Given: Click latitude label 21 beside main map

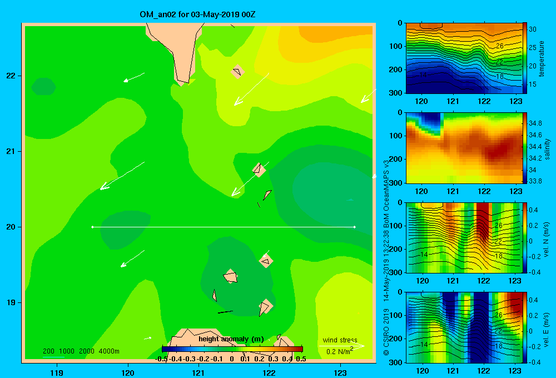Looking at the screenshot, I should pyautogui.click(x=11, y=151).
